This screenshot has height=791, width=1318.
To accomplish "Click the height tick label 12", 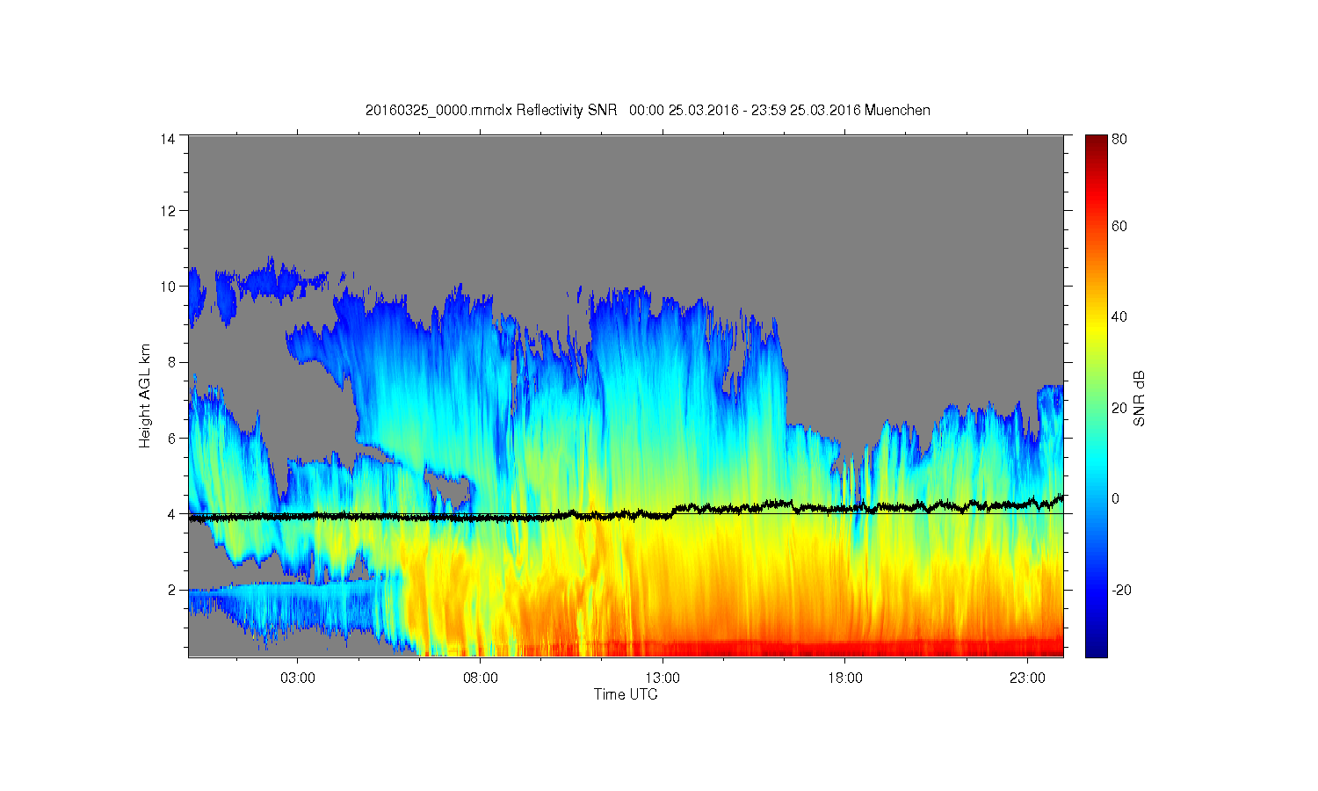I will (167, 210).
